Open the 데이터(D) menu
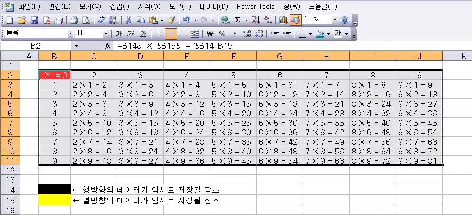472x215 pixels. pos(214,6)
